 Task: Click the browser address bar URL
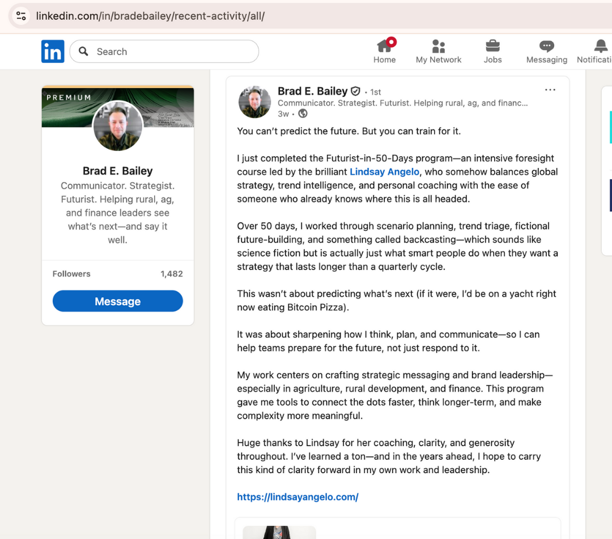(150, 16)
